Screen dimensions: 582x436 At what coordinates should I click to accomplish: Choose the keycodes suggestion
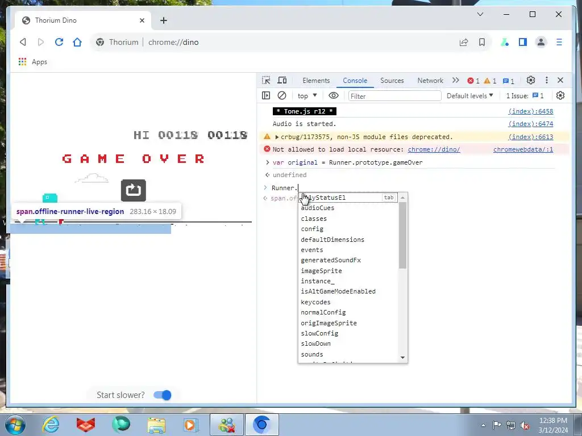[348, 302]
